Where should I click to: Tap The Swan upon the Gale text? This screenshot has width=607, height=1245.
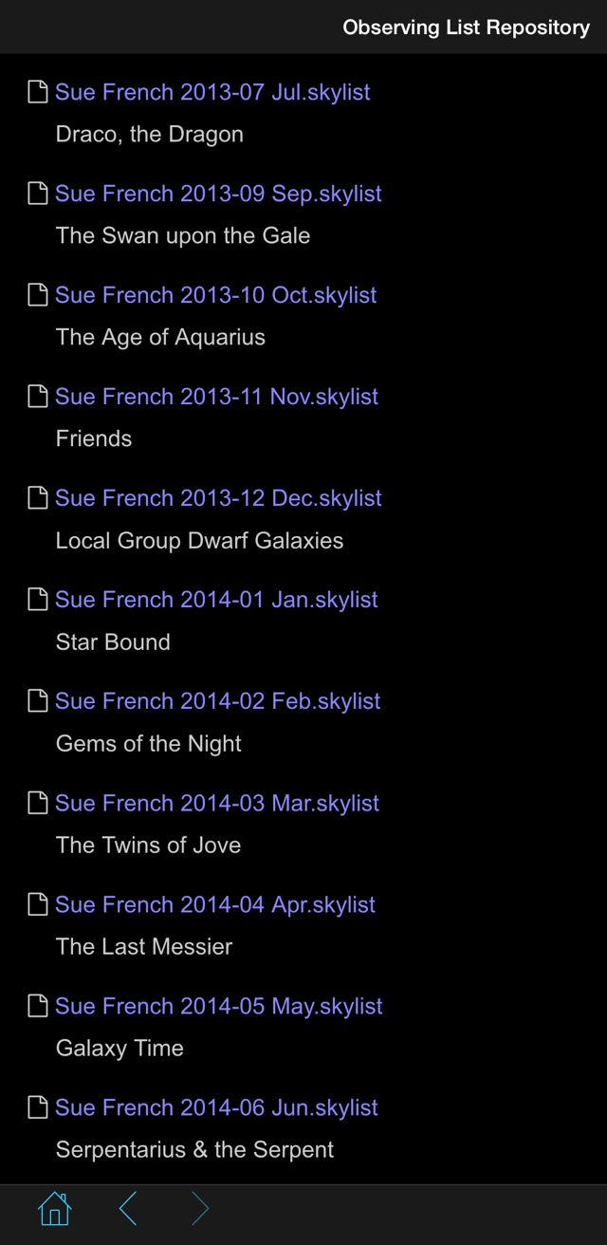click(183, 236)
